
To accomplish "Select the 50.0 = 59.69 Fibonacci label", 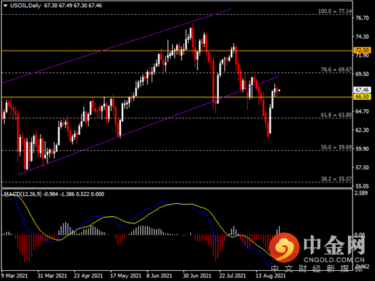I will click(336, 147).
